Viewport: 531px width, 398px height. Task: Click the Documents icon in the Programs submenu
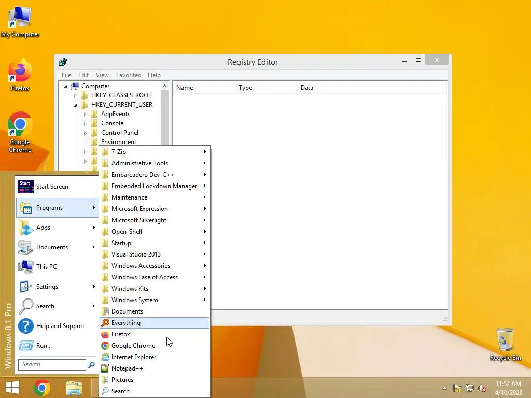(105, 311)
